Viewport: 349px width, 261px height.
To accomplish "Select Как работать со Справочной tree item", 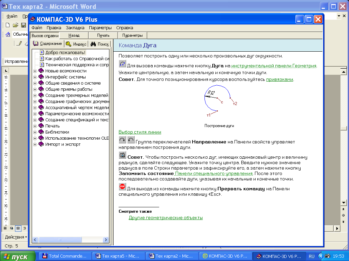I will [77, 58].
